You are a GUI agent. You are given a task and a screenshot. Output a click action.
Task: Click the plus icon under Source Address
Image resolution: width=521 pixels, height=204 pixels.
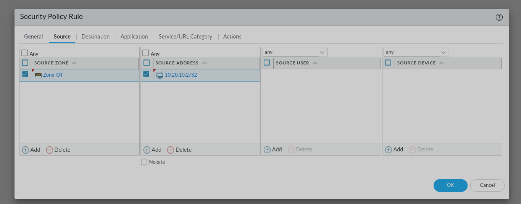147,150
